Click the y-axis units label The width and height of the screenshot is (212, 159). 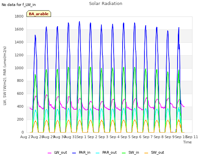(x=5, y=76)
